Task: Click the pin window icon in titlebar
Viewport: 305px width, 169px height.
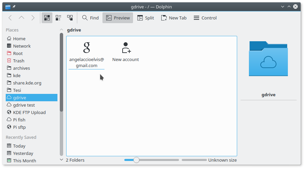Action: 14,7
